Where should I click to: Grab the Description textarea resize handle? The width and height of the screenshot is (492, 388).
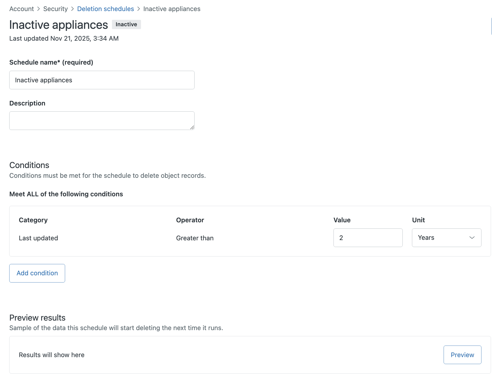pos(192,127)
